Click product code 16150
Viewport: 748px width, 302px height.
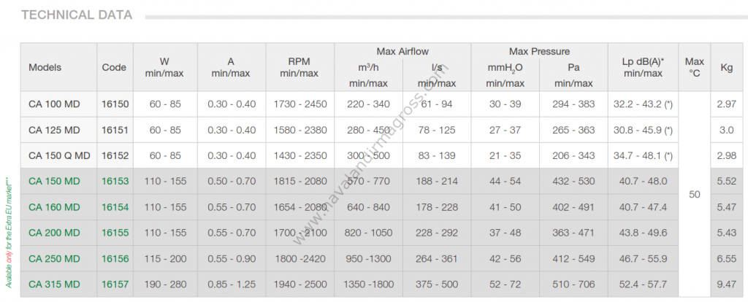click(115, 104)
